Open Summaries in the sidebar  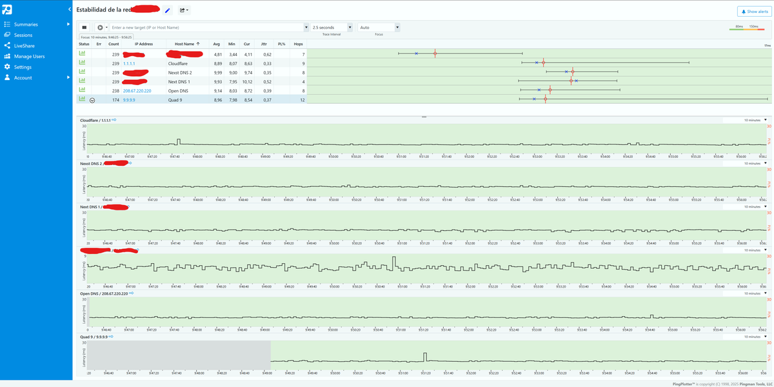(x=26, y=24)
